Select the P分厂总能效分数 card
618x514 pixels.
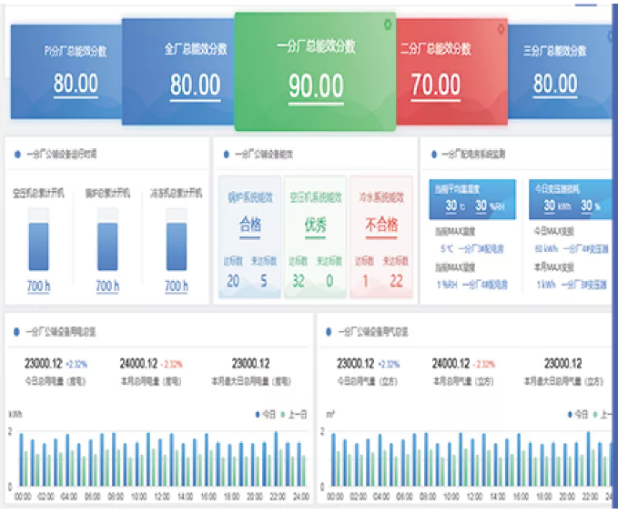coord(64,68)
